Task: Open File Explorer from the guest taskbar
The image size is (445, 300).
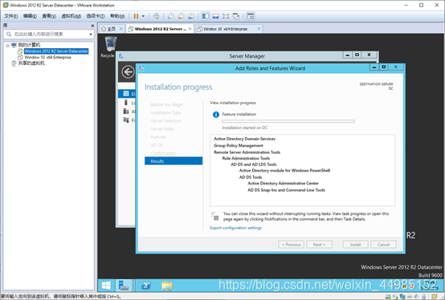Action: pyautogui.click(x=167, y=286)
